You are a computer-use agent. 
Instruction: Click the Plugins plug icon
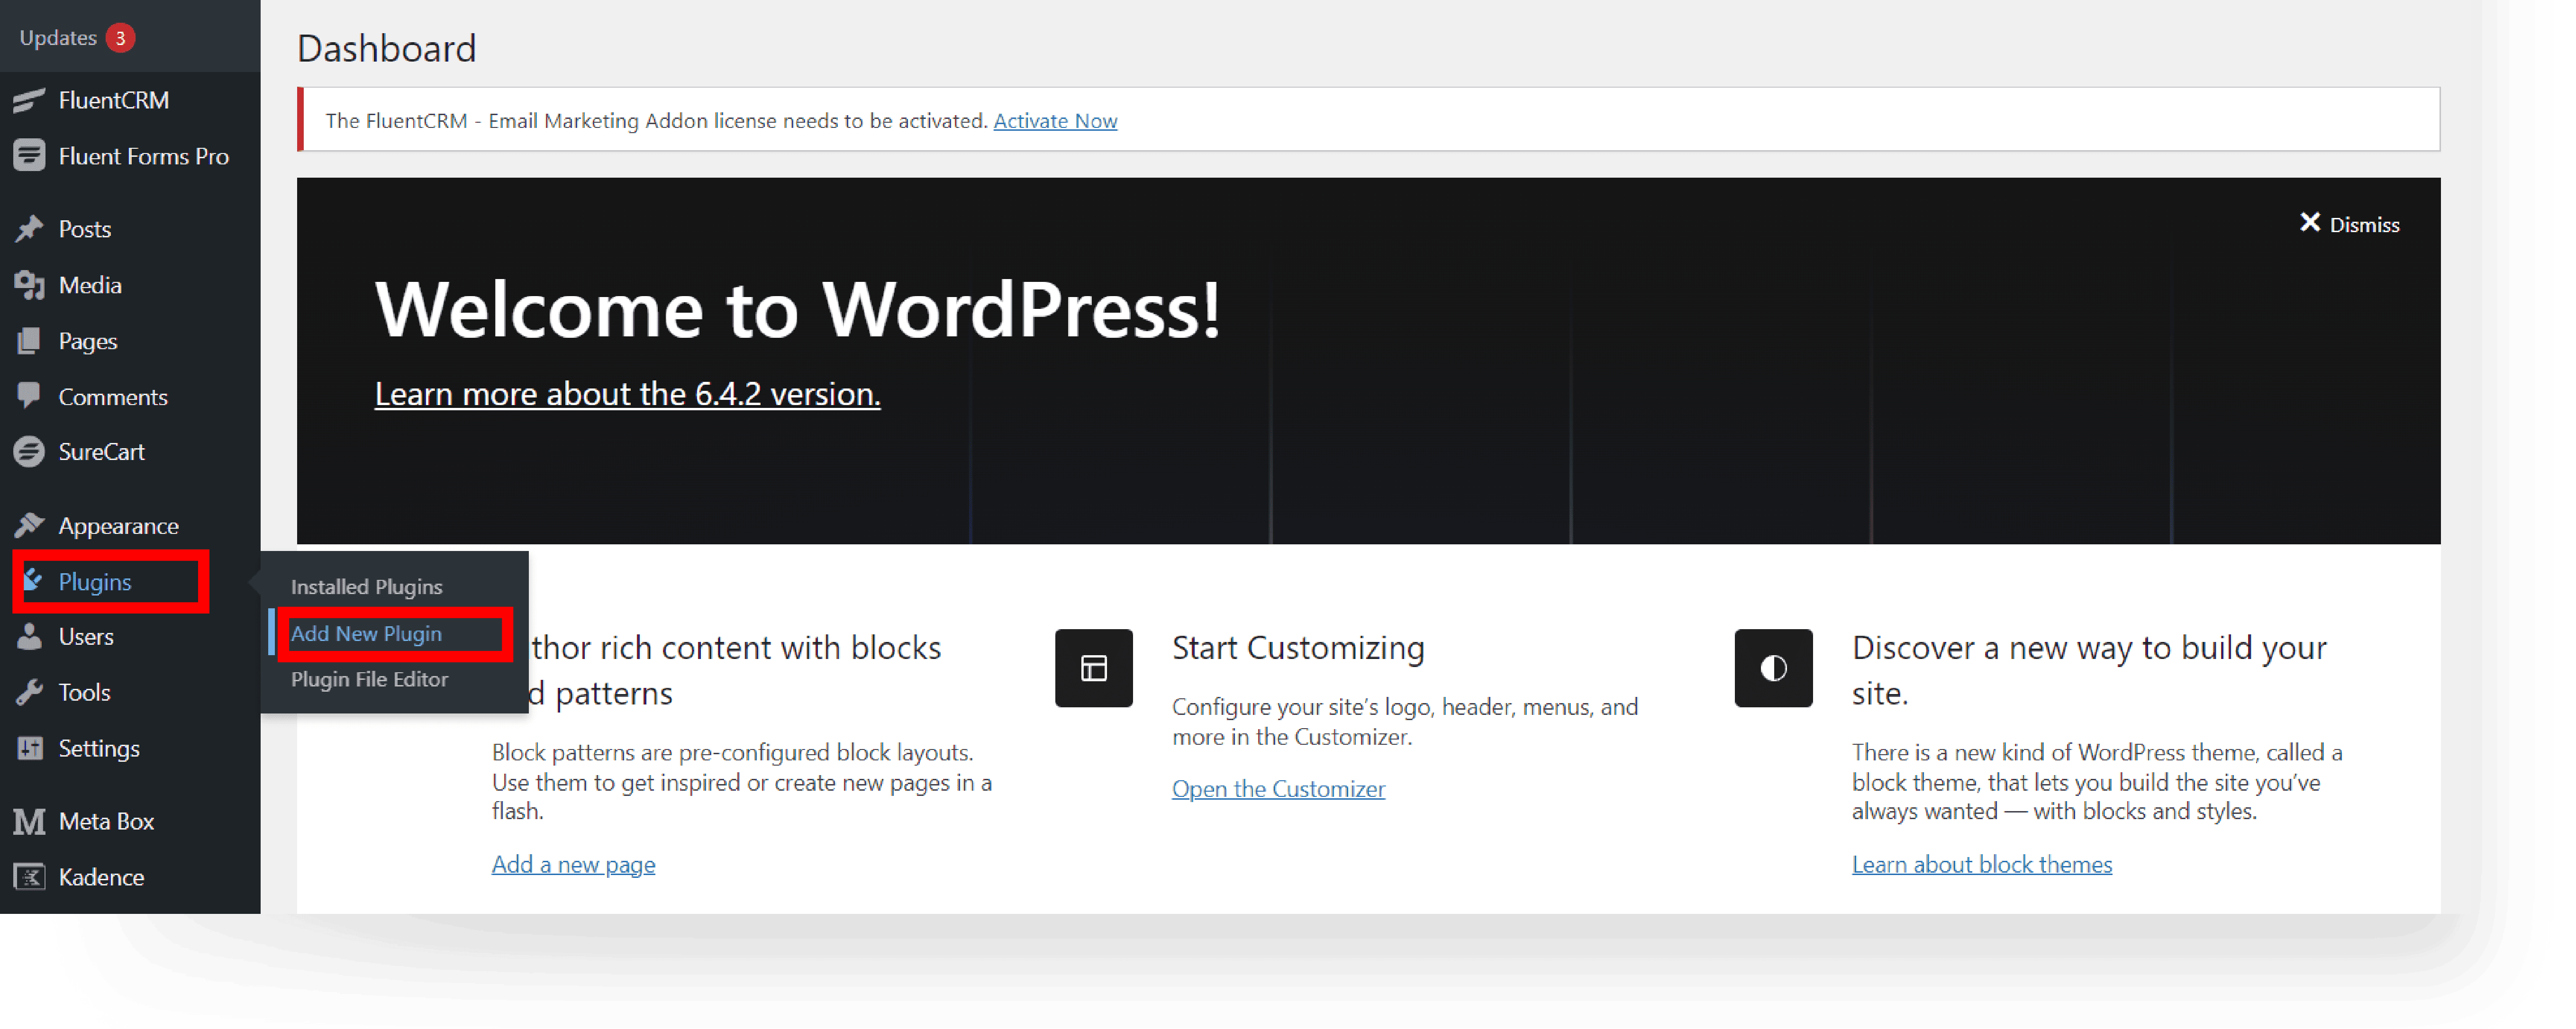point(33,581)
